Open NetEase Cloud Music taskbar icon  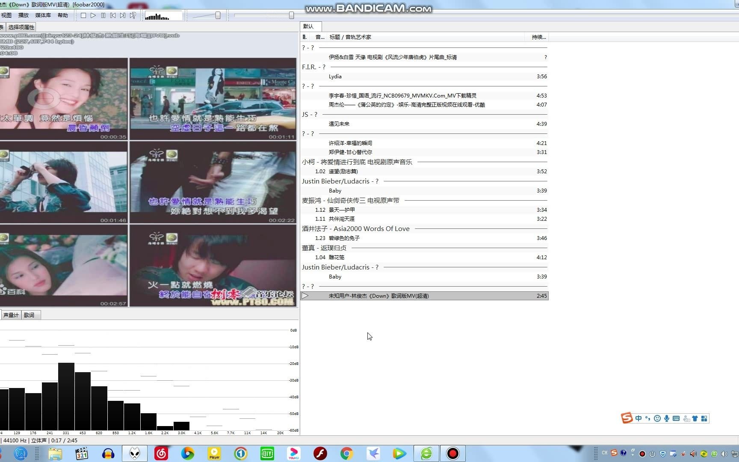[x=161, y=453]
